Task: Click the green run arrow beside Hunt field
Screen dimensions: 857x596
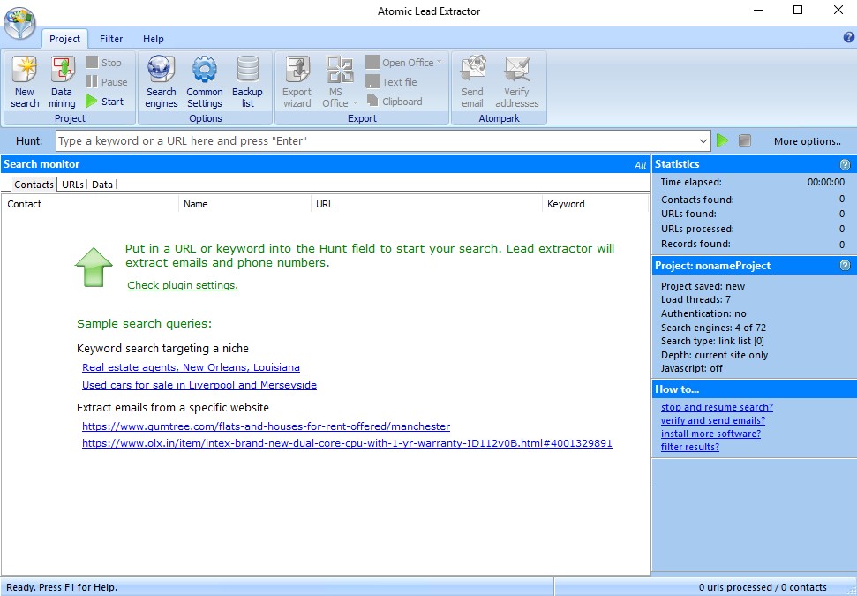Action: (723, 141)
